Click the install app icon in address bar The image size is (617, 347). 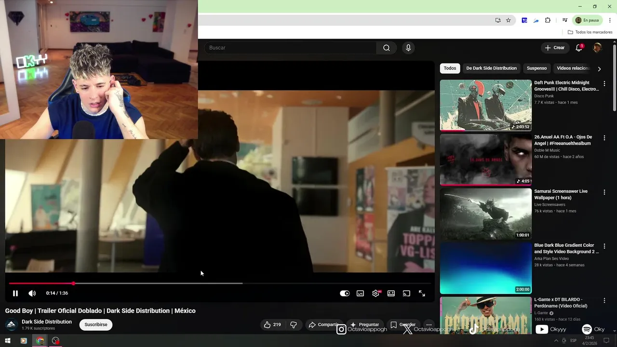[x=498, y=20]
